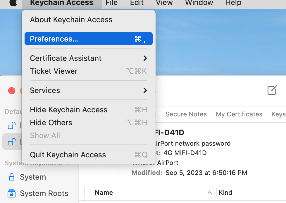This screenshot has width=286, height=203.
Task: Switch to the My Certificates tab
Action: tap(239, 114)
